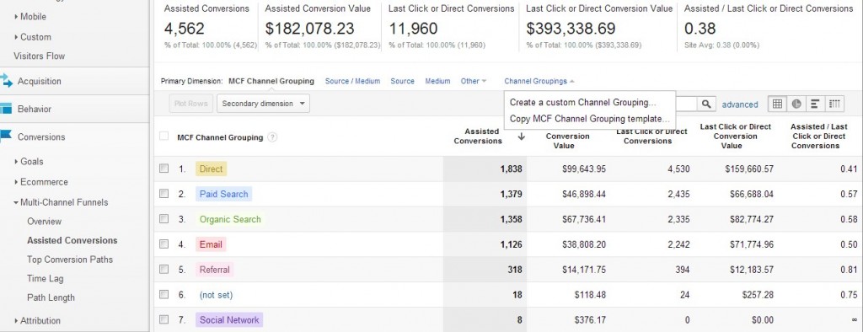The width and height of the screenshot is (863, 332).
Task: Expand the Goals tree item
Action: [29, 161]
